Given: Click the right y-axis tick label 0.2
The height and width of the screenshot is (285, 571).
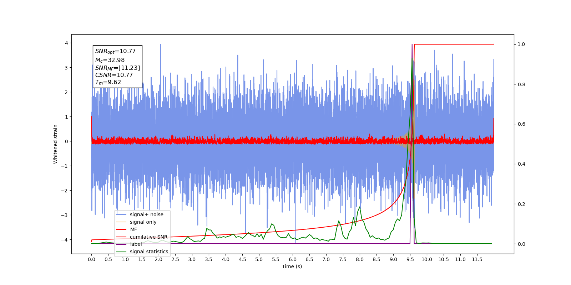Looking at the screenshot, I should click(521, 204).
